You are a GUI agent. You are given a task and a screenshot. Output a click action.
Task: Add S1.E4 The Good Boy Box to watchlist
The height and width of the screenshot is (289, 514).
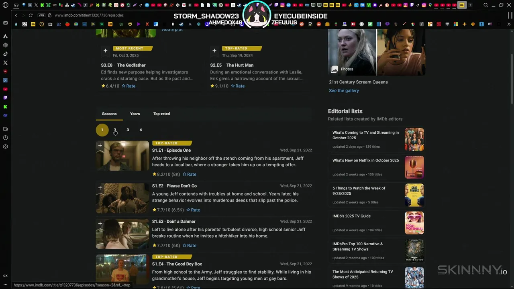100,259
